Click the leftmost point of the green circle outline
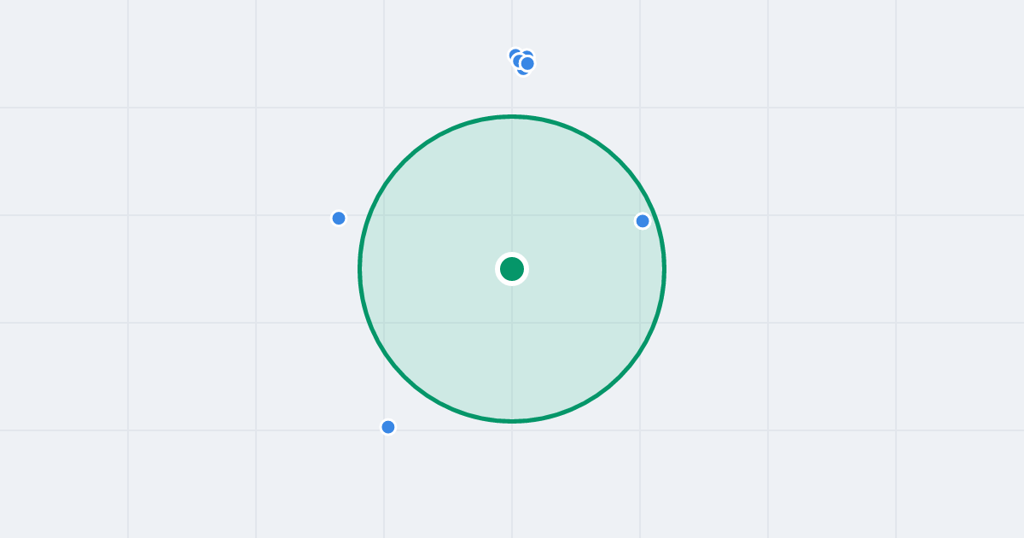The height and width of the screenshot is (538, 1024). 359,269
